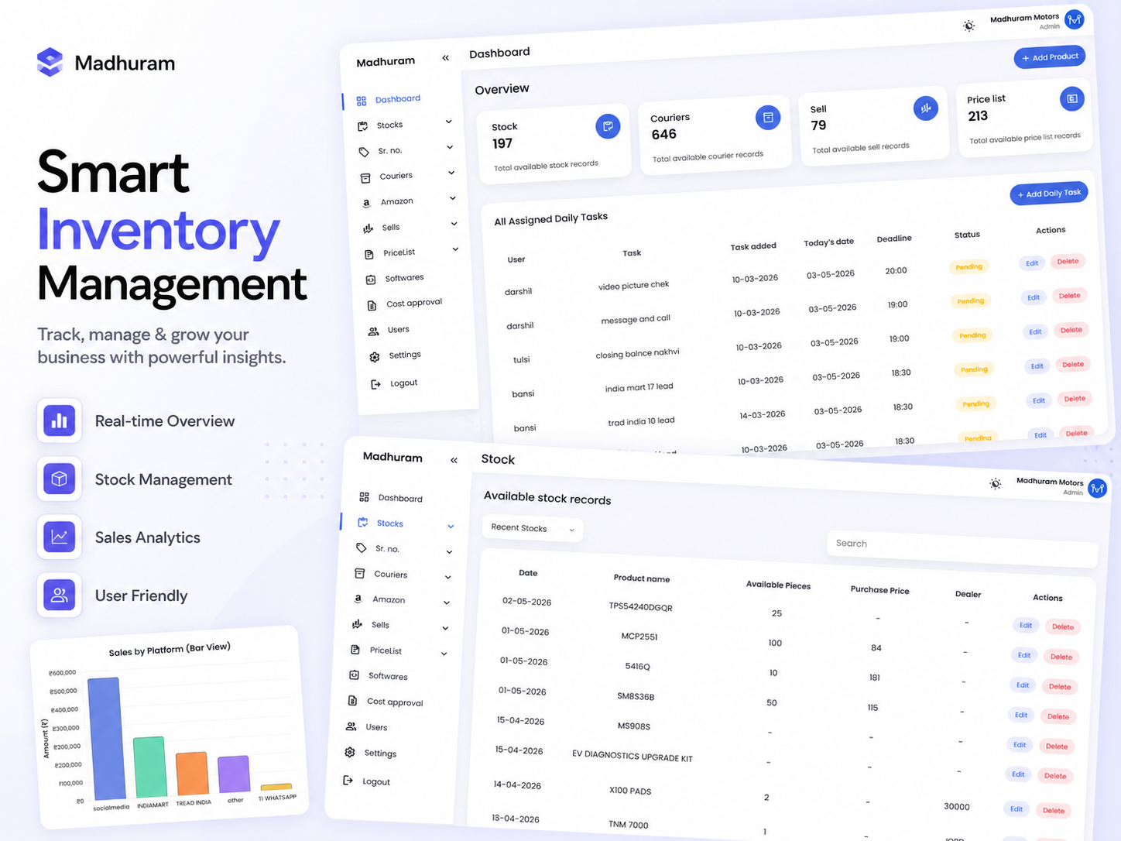This screenshot has height=841, width=1121.
Task: Click the green INDIAMART bar in the sales chart
Action: tap(150, 767)
